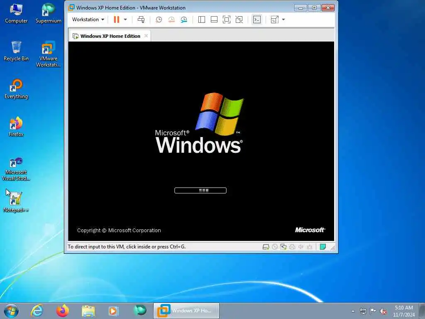Screen dimensions: 425x319
Task: Select the Notepad++ desktop shortcut
Action: 16,202
